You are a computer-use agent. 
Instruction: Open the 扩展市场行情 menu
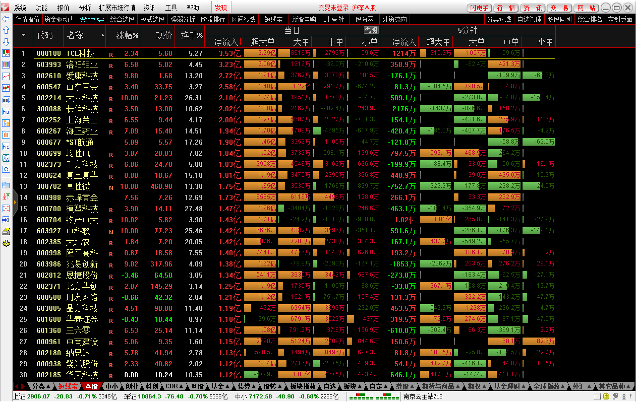click(117, 8)
